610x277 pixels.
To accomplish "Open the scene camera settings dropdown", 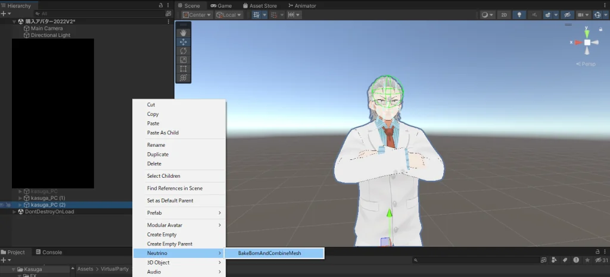I will 584,15.
